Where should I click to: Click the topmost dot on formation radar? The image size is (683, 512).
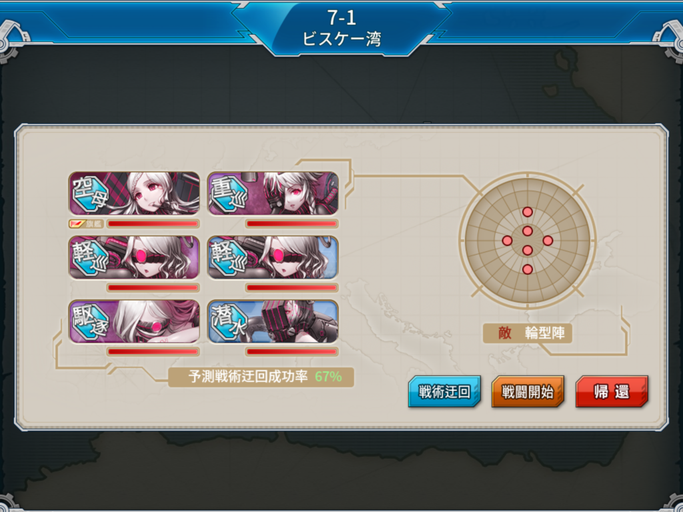528,212
